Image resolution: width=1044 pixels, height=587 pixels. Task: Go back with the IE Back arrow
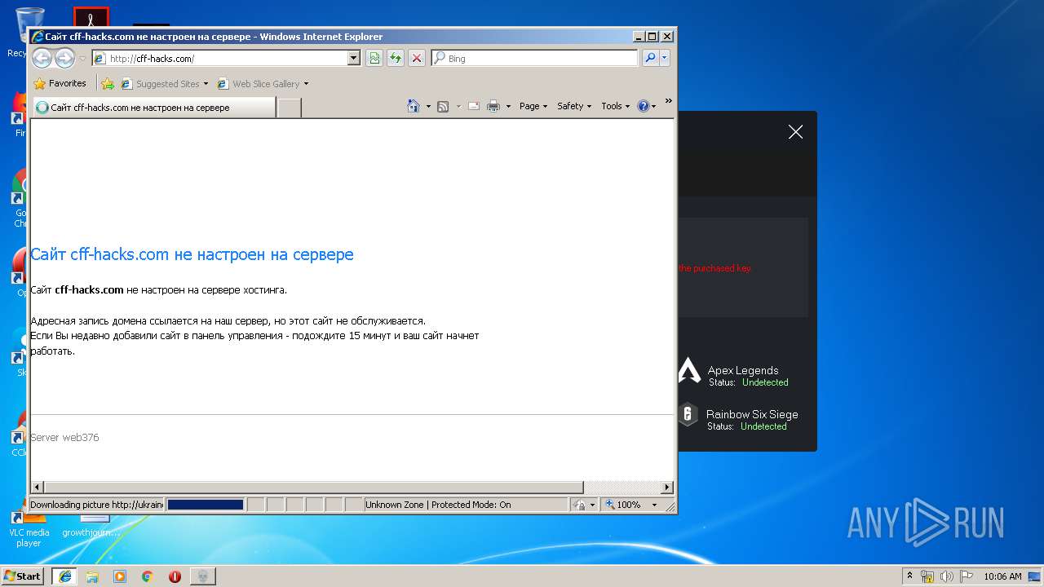point(42,58)
